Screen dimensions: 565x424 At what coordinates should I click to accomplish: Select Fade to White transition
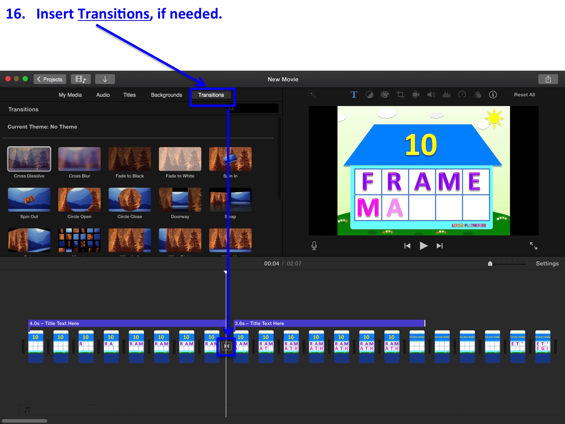click(x=180, y=159)
